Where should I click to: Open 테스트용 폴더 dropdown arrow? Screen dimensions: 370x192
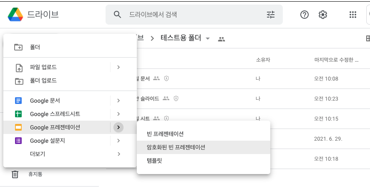(x=208, y=38)
